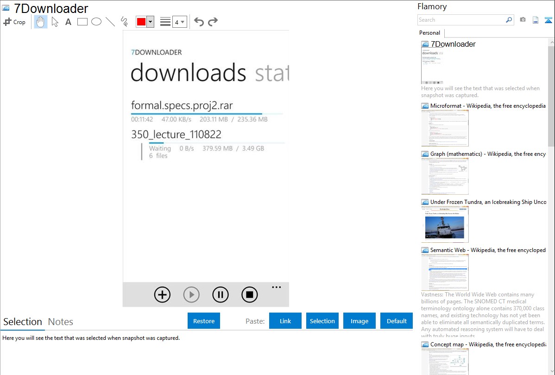Open the 7Downloader snapshot thumbnail
The width and height of the screenshot is (555, 375).
[433, 67]
